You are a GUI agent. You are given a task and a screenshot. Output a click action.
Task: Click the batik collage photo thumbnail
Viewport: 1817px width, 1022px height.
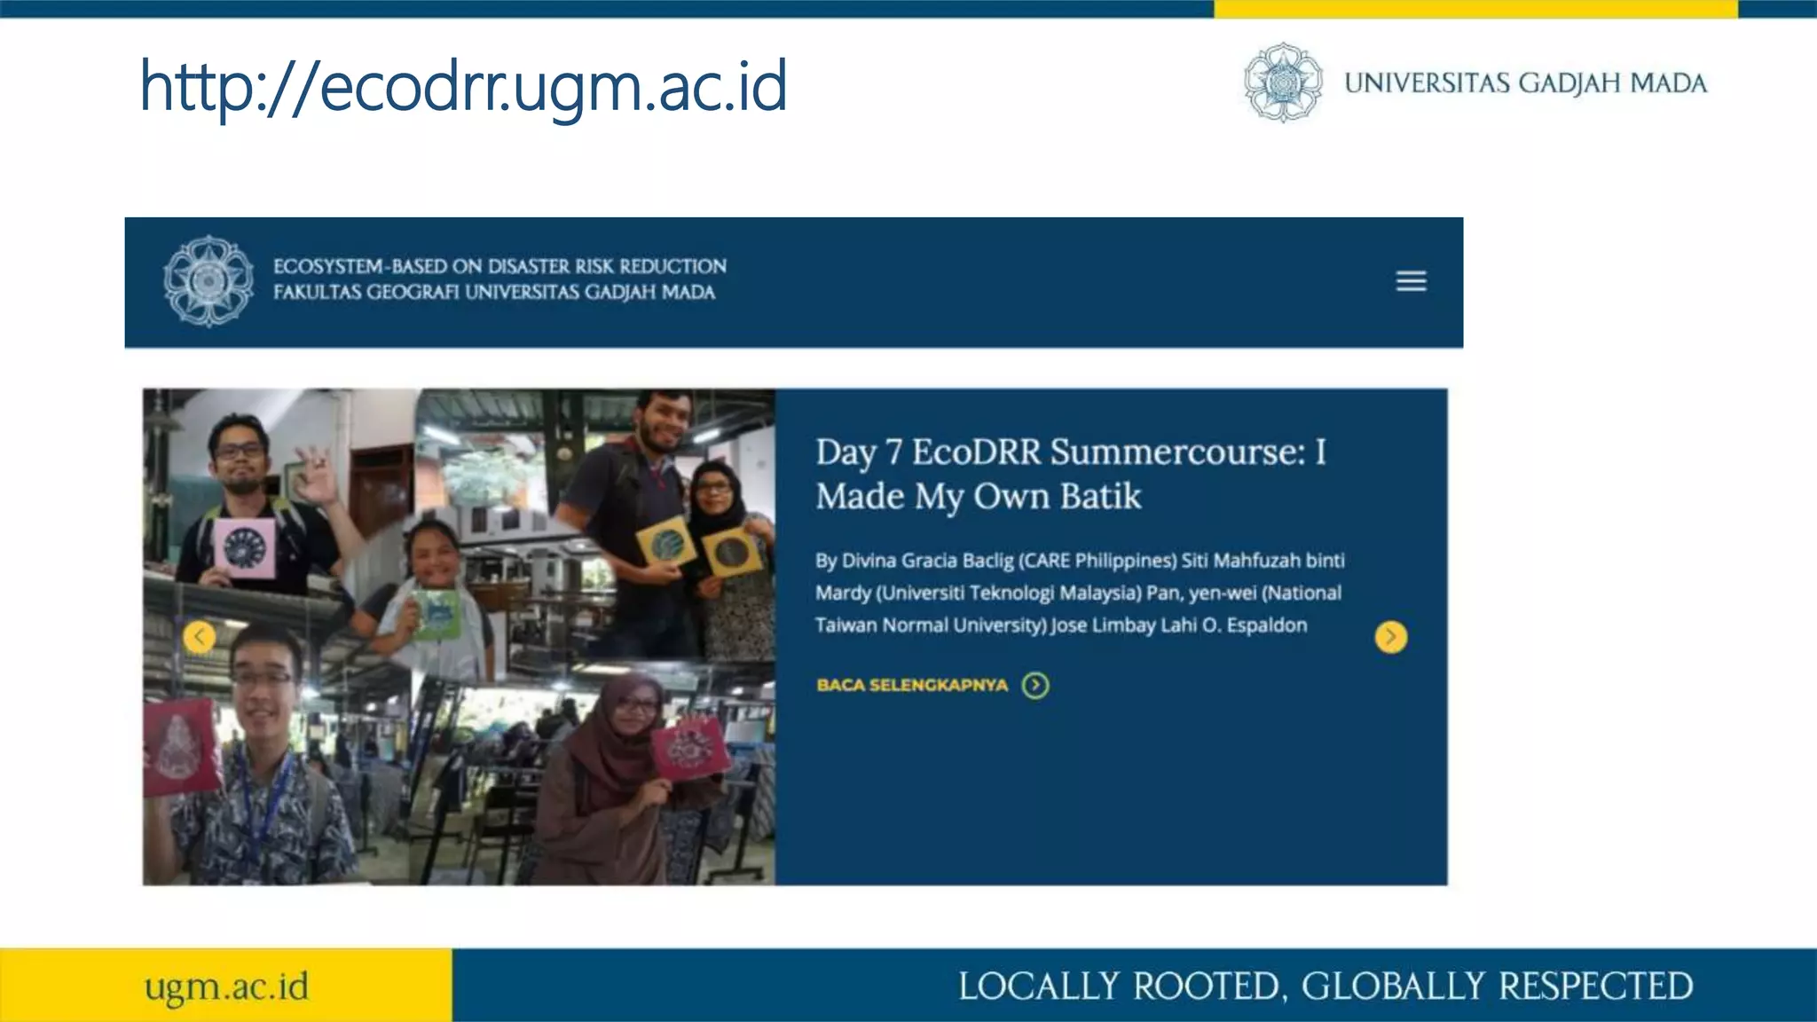[459, 636]
